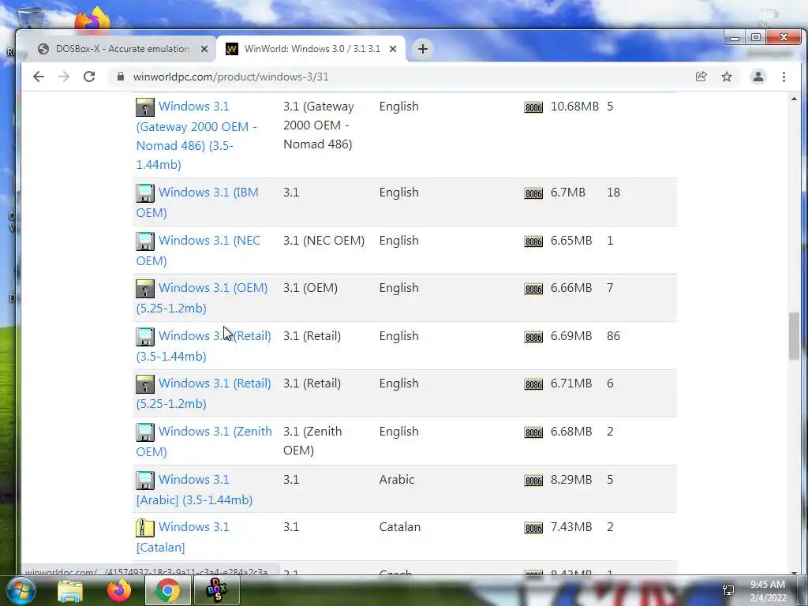This screenshot has height=606, width=808.
Task: Open DOSBox from the taskbar
Action: tap(216, 590)
